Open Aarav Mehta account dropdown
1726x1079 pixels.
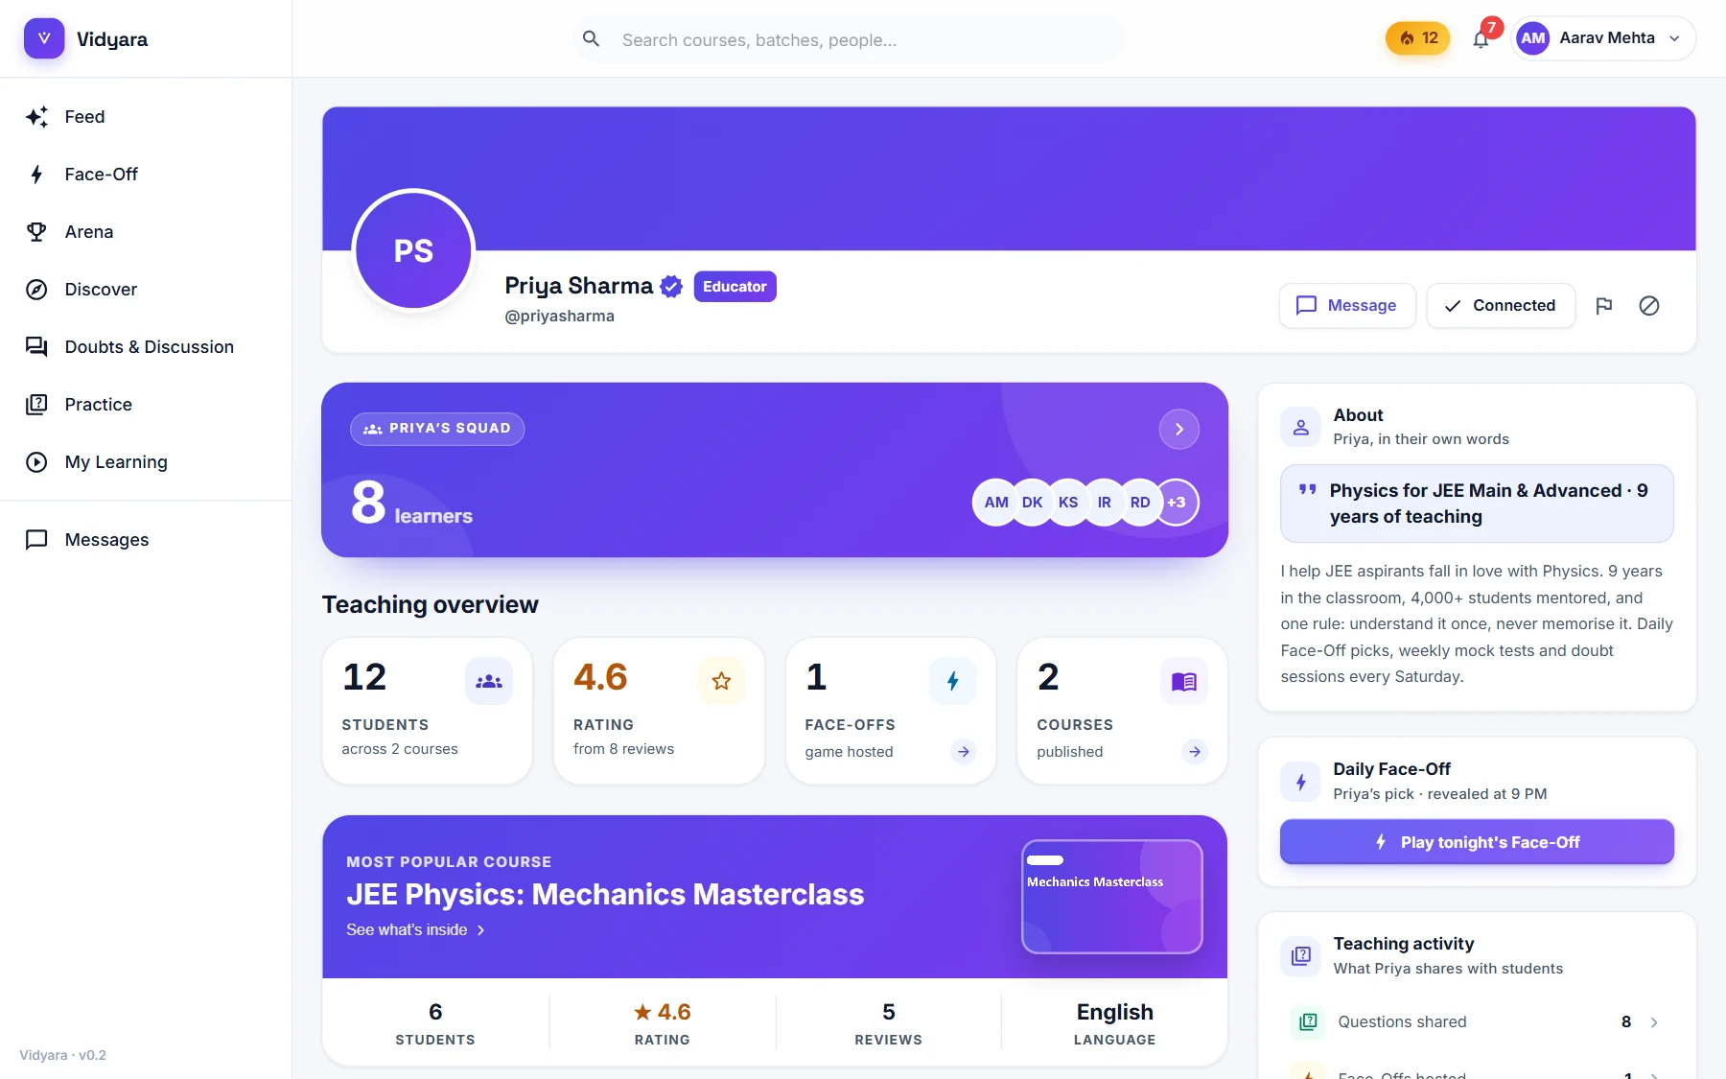tap(1603, 38)
